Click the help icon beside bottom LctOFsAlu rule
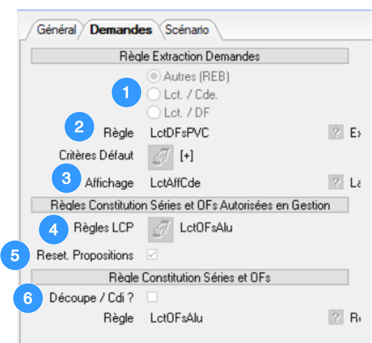372x343 pixels. (x=336, y=318)
